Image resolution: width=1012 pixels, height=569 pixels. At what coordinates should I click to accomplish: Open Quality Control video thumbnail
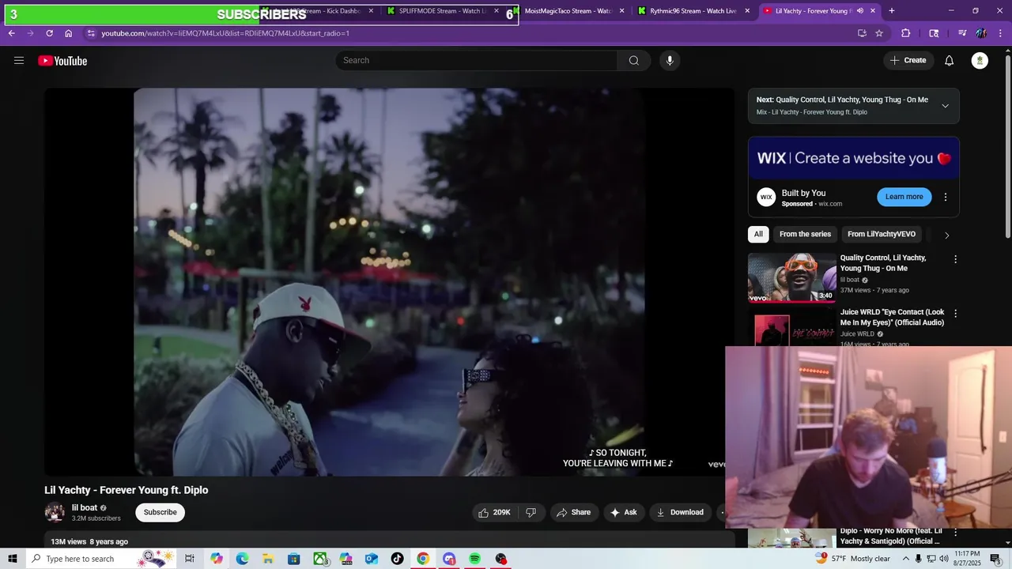(791, 277)
